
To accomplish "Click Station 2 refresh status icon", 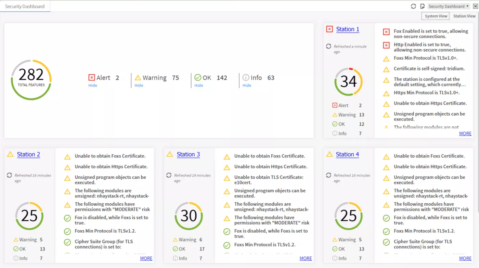I will click(9, 175).
